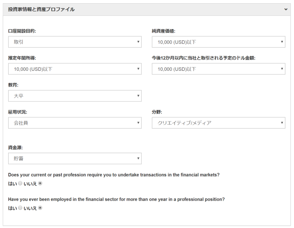
Task: Select はい for financial markets transactions question
Action: pos(20,184)
